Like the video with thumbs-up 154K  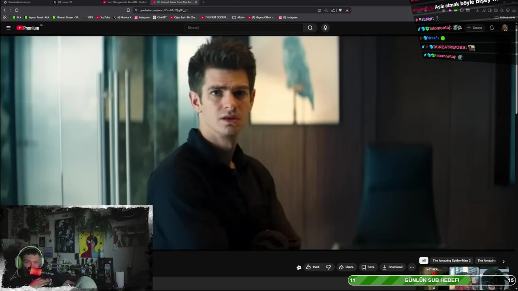click(x=313, y=267)
